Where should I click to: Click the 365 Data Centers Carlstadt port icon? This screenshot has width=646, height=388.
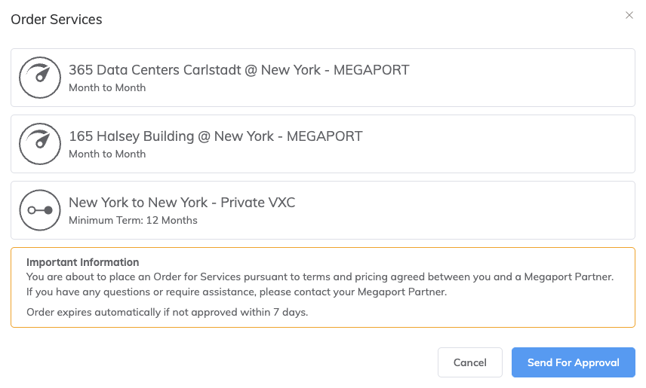39,78
